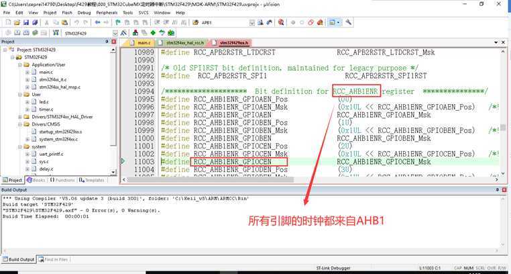511x274 pixels.
Task: Select timer.c in the project tree
Action: coord(46,109)
